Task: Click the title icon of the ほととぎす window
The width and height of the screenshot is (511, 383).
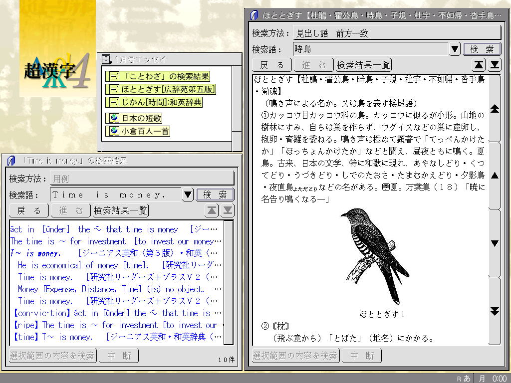Action: click(254, 15)
